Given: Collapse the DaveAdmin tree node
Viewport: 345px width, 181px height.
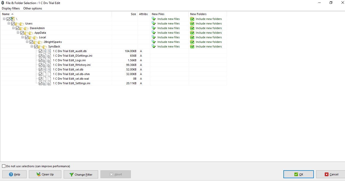Looking at the screenshot, I should (x=14, y=28).
